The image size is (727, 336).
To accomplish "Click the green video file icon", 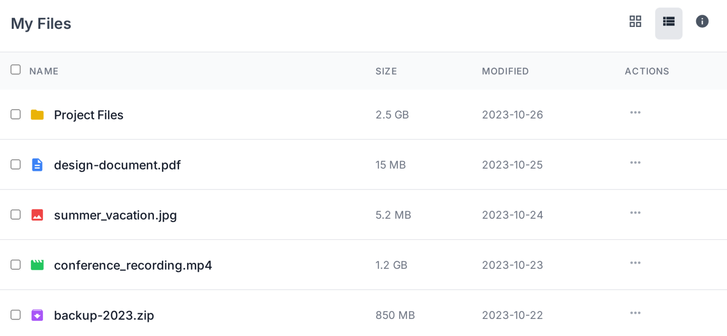I will point(37,265).
